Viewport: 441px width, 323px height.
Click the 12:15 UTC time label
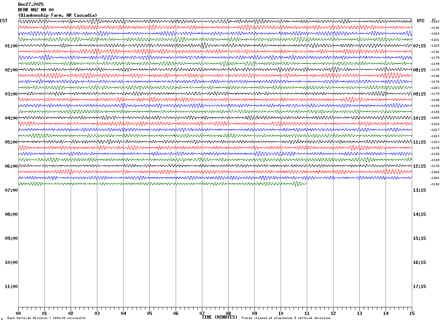(x=419, y=166)
